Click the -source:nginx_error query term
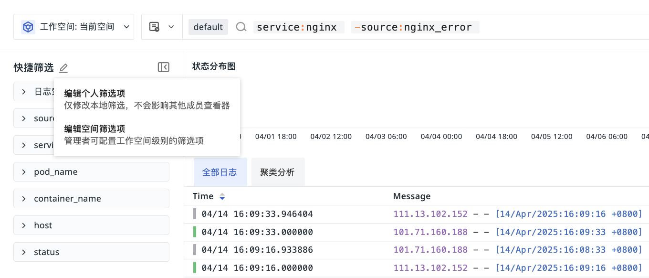The width and height of the screenshot is (649, 278). (415, 27)
